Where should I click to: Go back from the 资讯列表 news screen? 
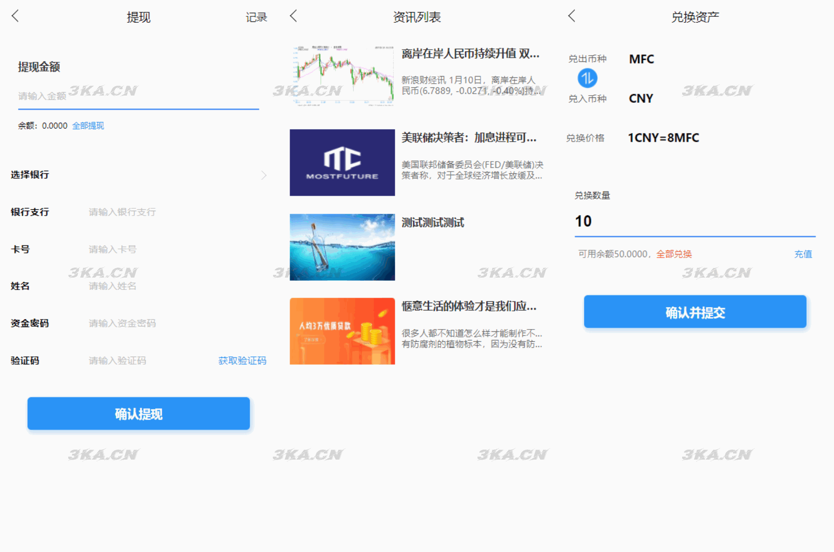(x=294, y=16)
